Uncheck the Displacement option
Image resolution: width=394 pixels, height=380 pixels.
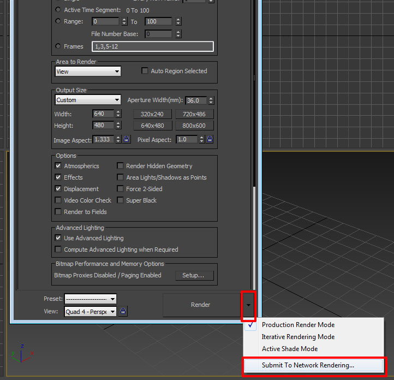click(58, 188)
